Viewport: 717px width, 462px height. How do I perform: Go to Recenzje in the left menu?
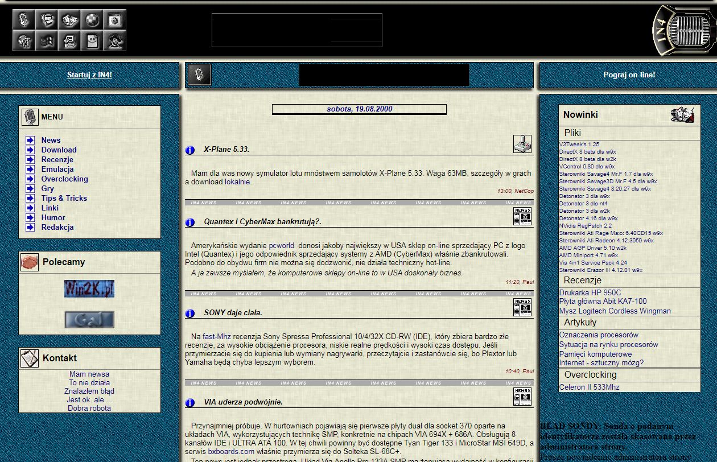tap(57, 160)
